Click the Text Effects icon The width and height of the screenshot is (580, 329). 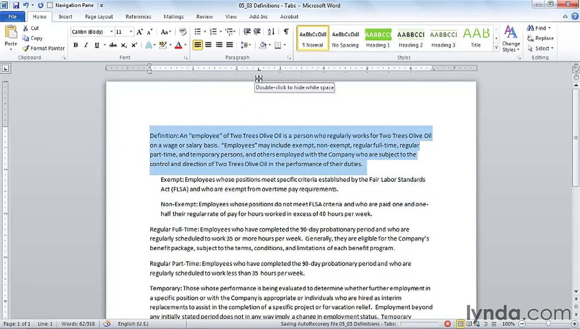[x=148, y=45]
